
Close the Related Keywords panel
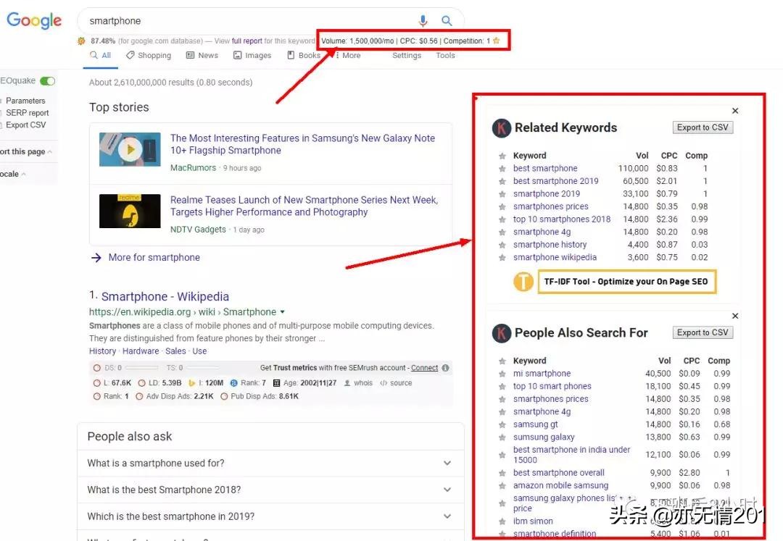tap(735, 111)
